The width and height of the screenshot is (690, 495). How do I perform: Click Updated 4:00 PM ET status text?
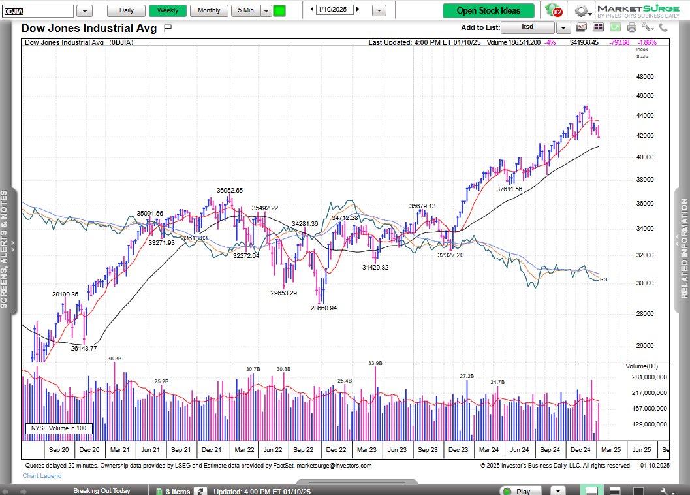[x=262, y=492]
